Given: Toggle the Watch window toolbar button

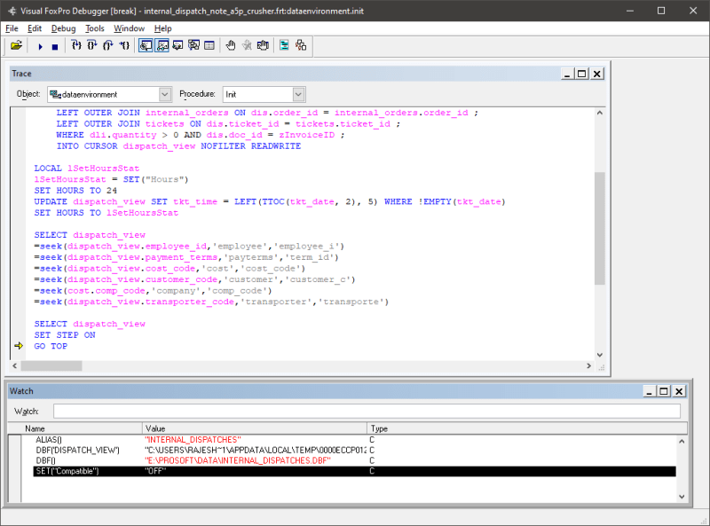Looking at the screenshot, I should [x=162, y=45].
